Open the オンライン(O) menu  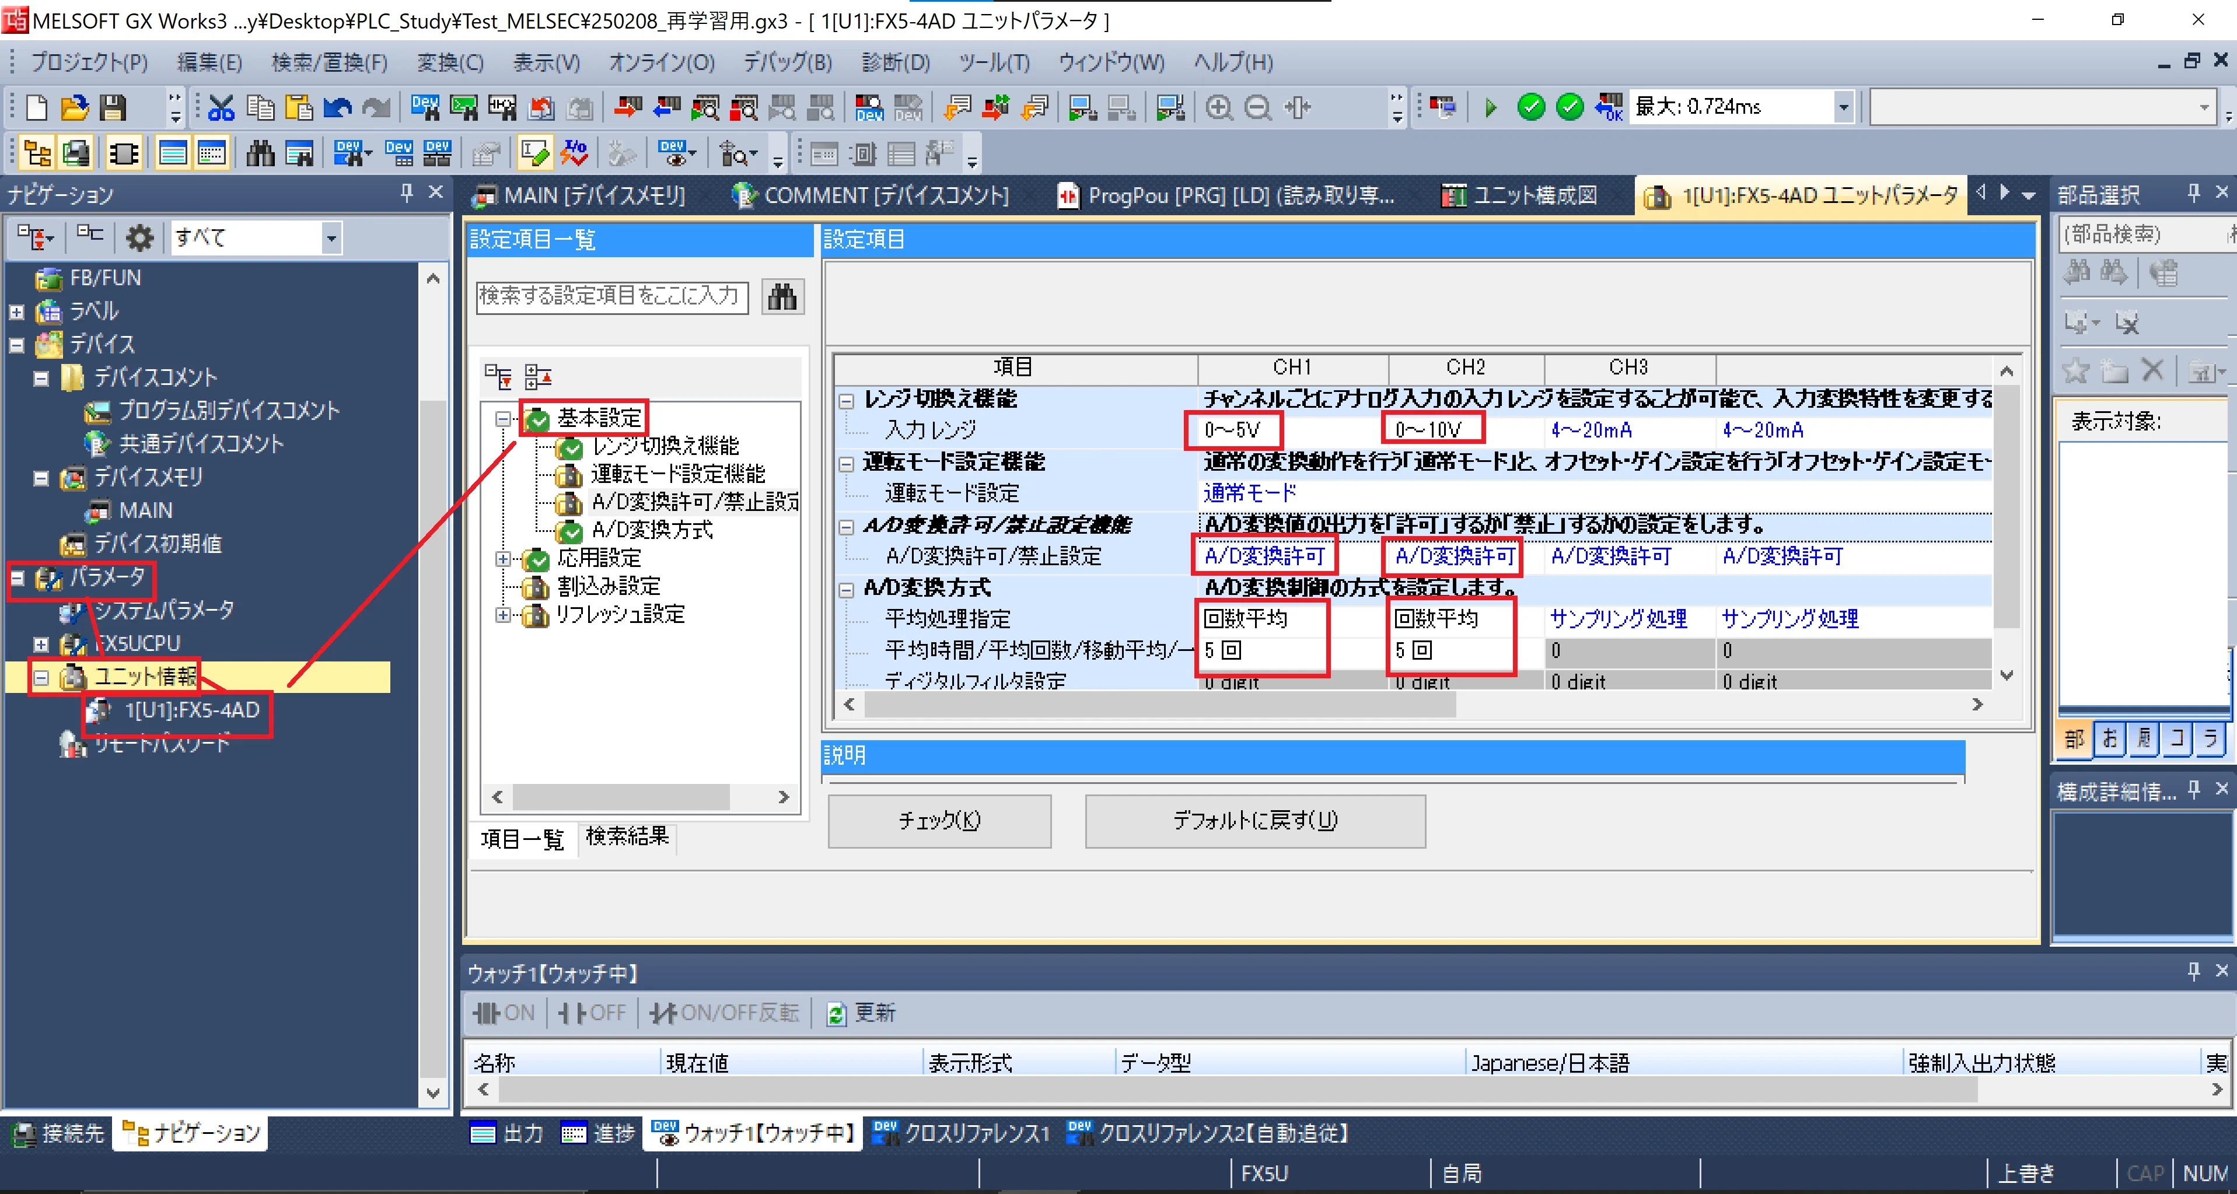click(662, 62)
